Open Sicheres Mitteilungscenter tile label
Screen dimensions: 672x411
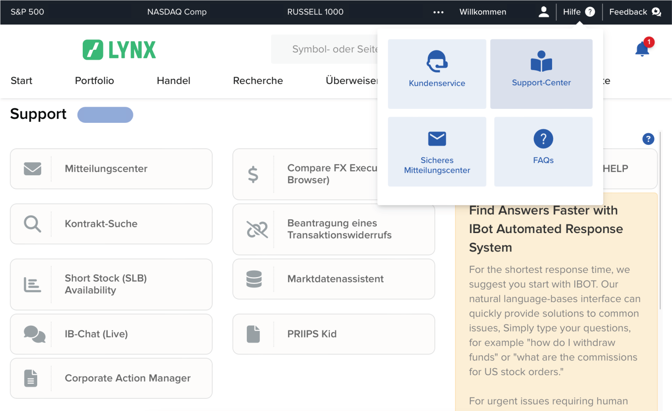pos(437,165)
